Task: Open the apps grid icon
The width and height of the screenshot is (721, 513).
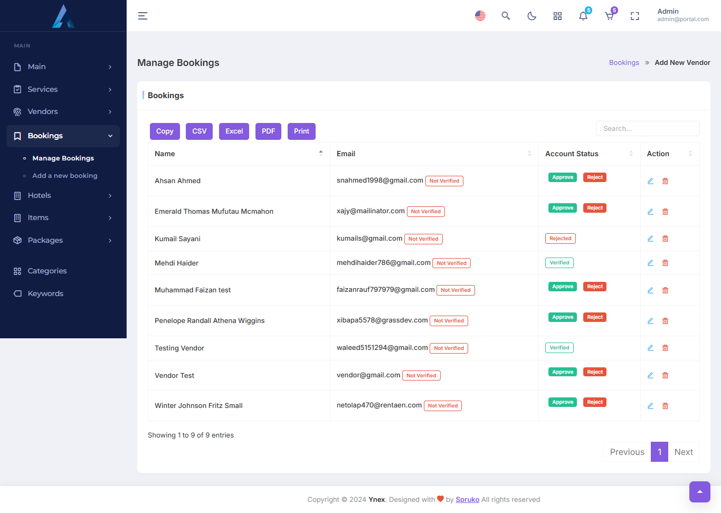Action: pyautogui.click(x=557, y=16)
